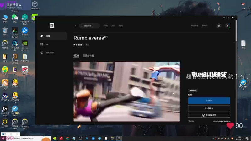This screenshot has height=141, width=251.
Task: Play the Rumbleverse trailer thumbnail
Action: pyautogui.click(x=127, y=91)
